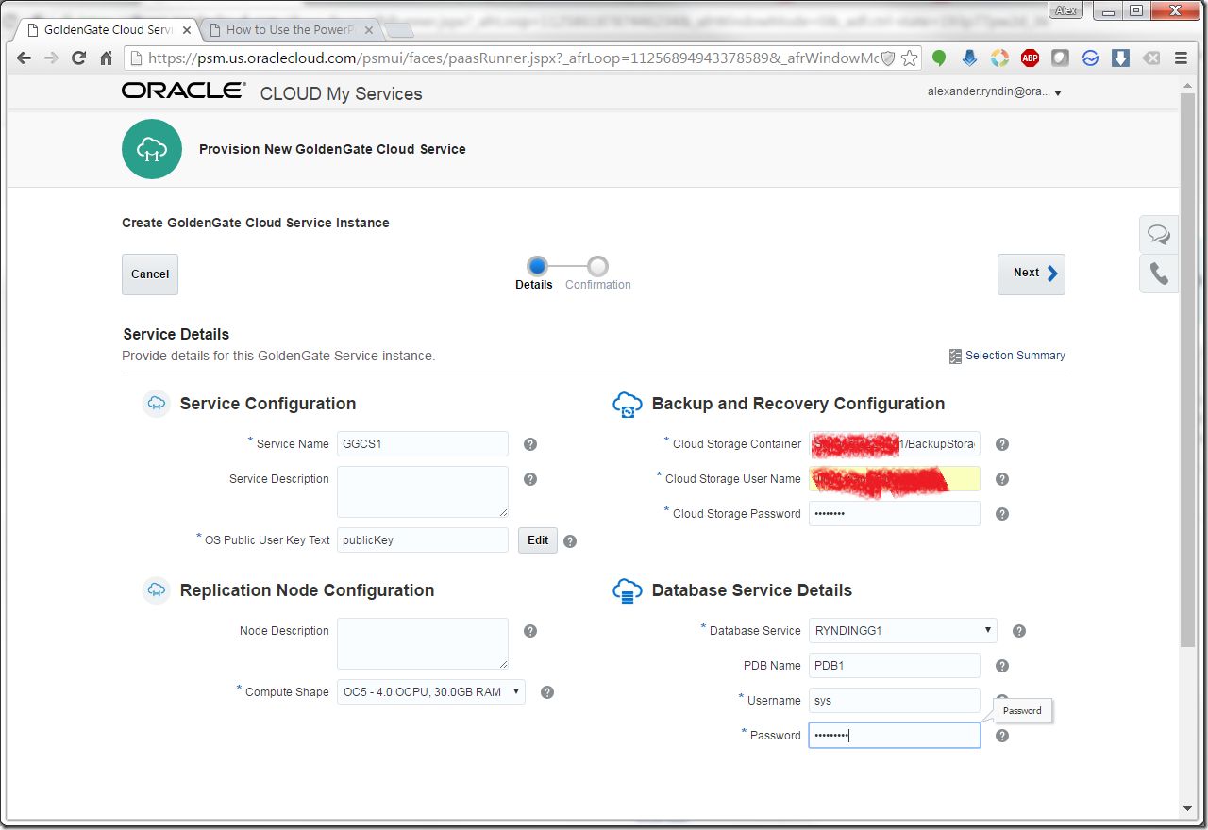
Task: Click the OS Public User Key Text field
Action: [423, 540]
